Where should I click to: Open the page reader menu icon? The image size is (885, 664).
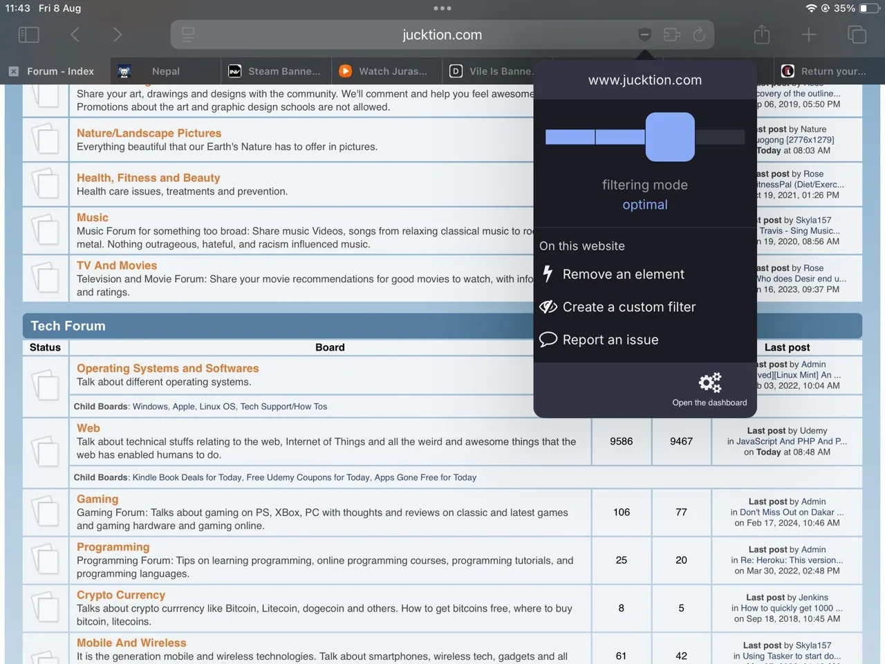pyautogui.click(x=187, y=35)
